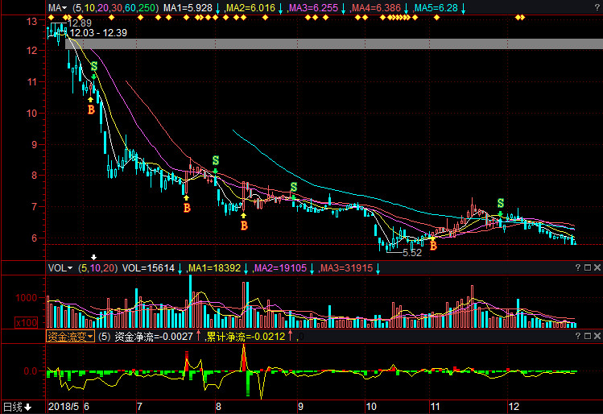603x414 pixels.
Task: Click the MA5=6.28 moving average readout
Action: (436, 7)
